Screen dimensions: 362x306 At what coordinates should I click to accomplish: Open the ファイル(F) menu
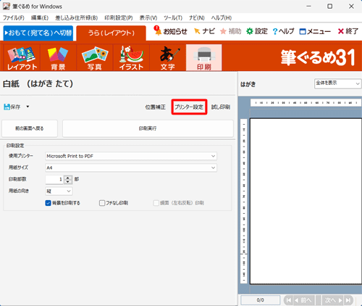point(14,18)
